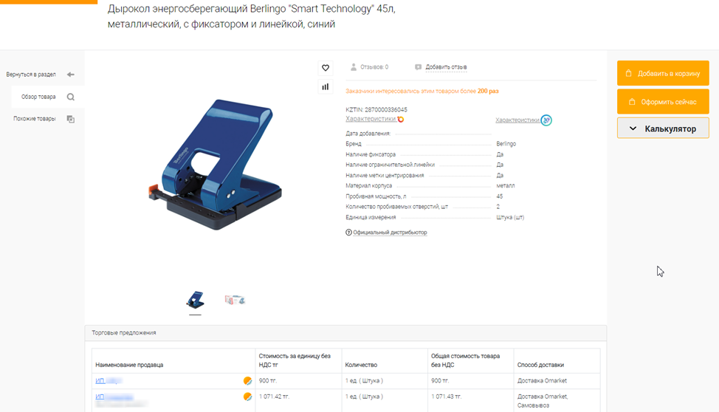Click the orange badge icon of first seller
Viewport: 719px width, 412px height.
tap(247, 381)
